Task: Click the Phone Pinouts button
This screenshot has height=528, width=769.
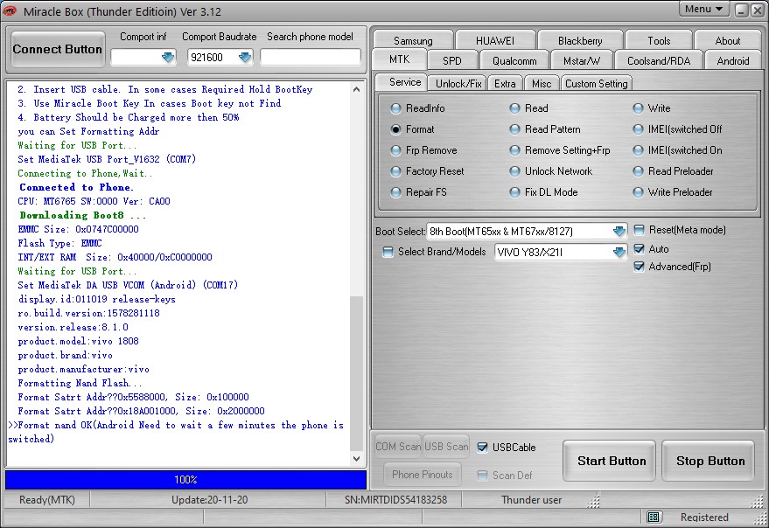Action: (x=423, y=475)
